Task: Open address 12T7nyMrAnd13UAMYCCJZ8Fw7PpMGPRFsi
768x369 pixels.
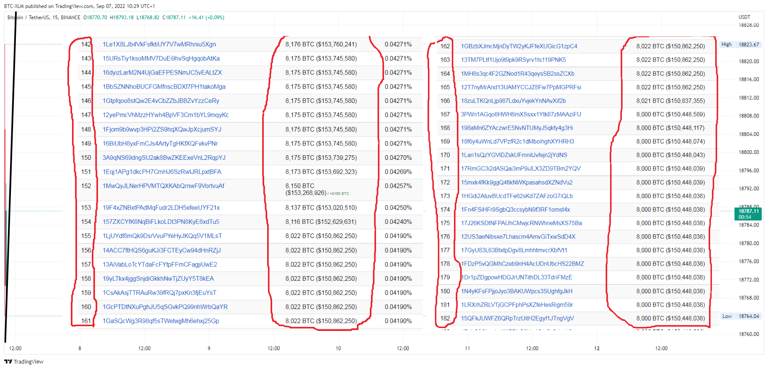Action: tap(521, 87)
